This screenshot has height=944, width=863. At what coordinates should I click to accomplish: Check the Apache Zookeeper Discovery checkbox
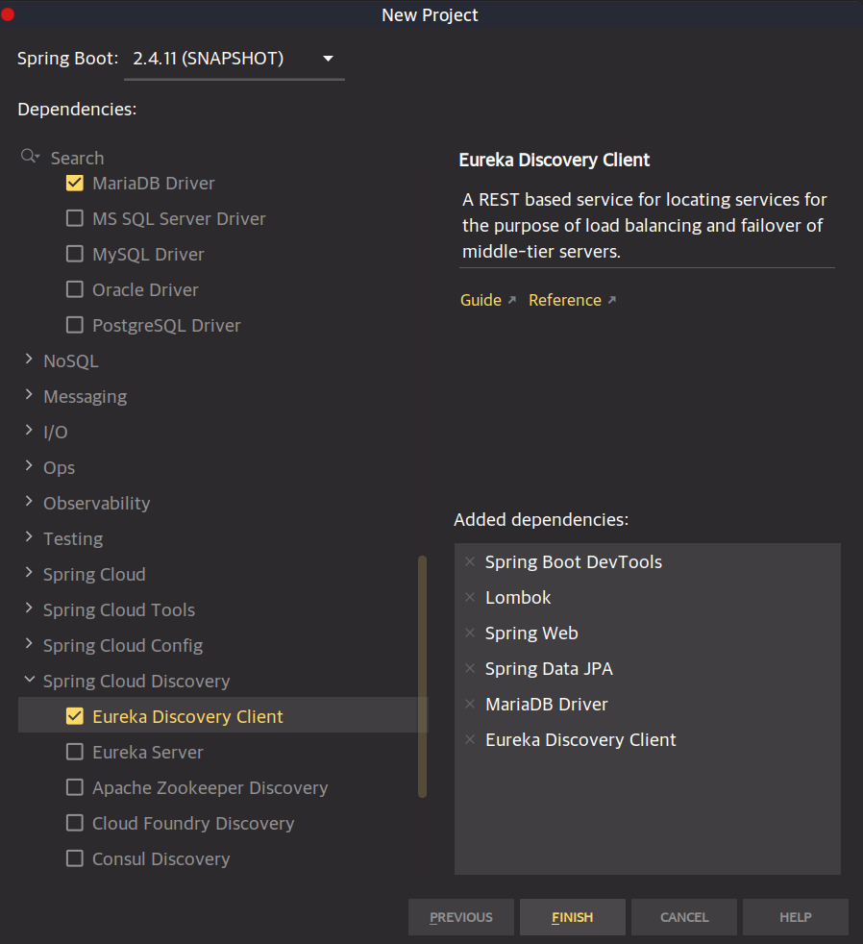75,787
